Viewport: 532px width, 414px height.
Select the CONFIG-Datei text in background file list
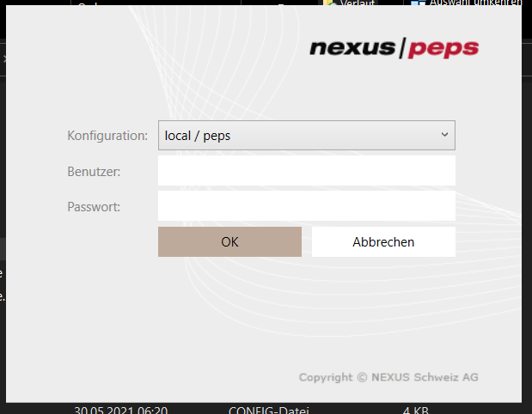(269, 410)
